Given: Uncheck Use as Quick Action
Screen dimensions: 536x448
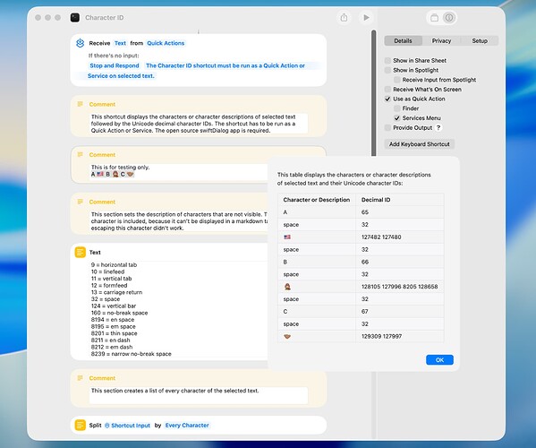Looking at the screenshot, I should coord(387,99).
